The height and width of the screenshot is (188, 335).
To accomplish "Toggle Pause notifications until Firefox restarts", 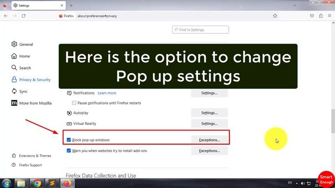I will click(x=74, y=103).
